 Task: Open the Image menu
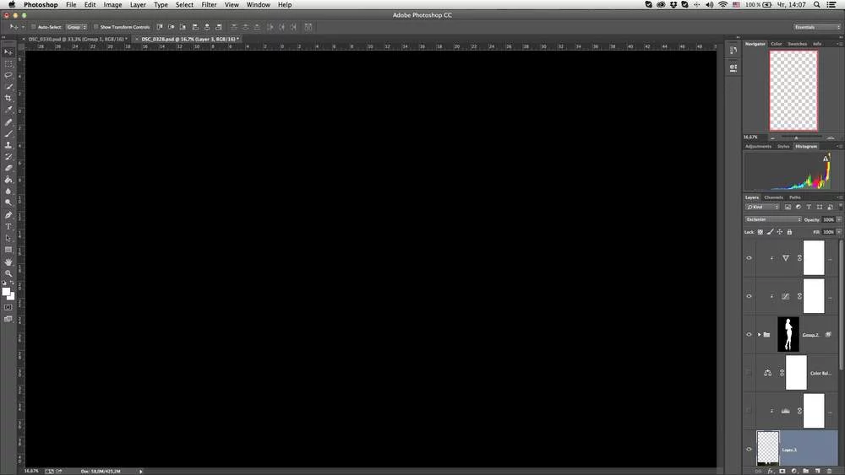(x=112, y=5)
